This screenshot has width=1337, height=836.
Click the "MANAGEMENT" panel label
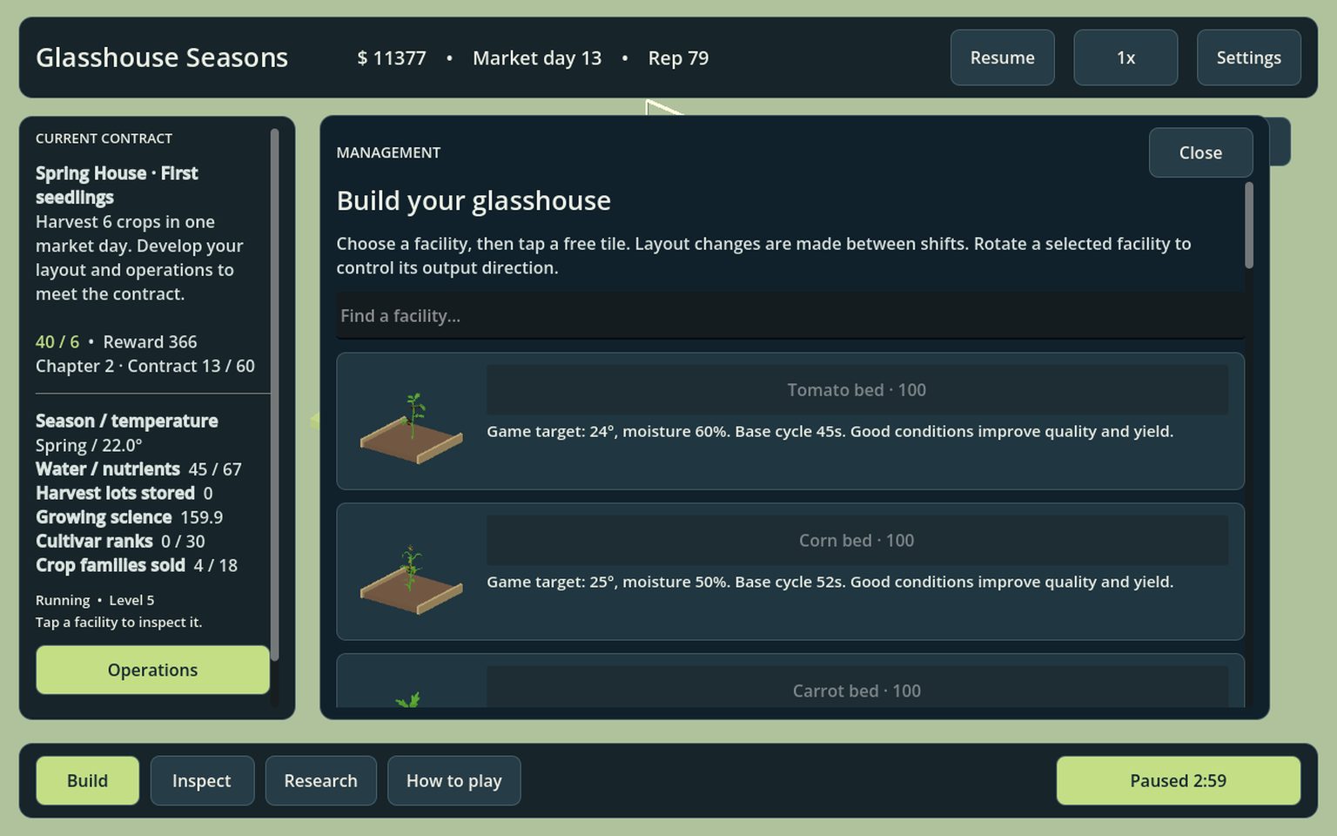pos(388,152)
